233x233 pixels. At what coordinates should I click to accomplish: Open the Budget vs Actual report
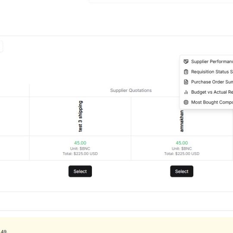tap(207, 92)
